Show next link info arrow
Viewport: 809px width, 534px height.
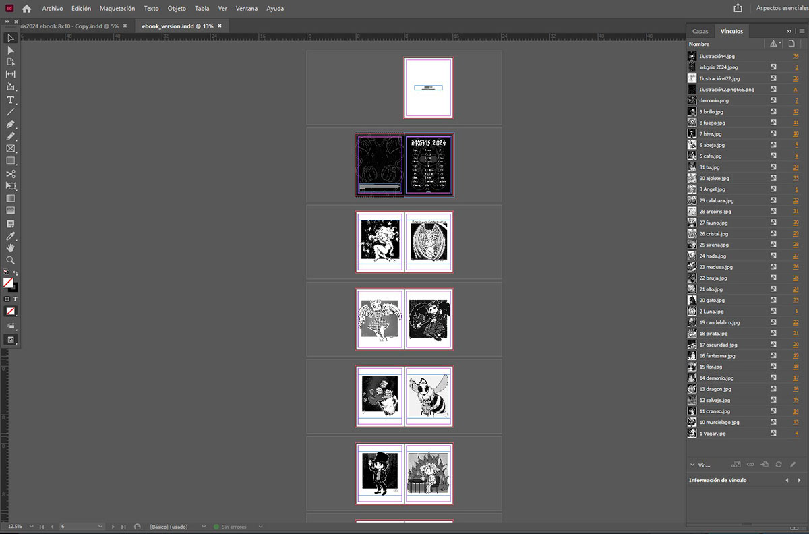click(800, 480)
